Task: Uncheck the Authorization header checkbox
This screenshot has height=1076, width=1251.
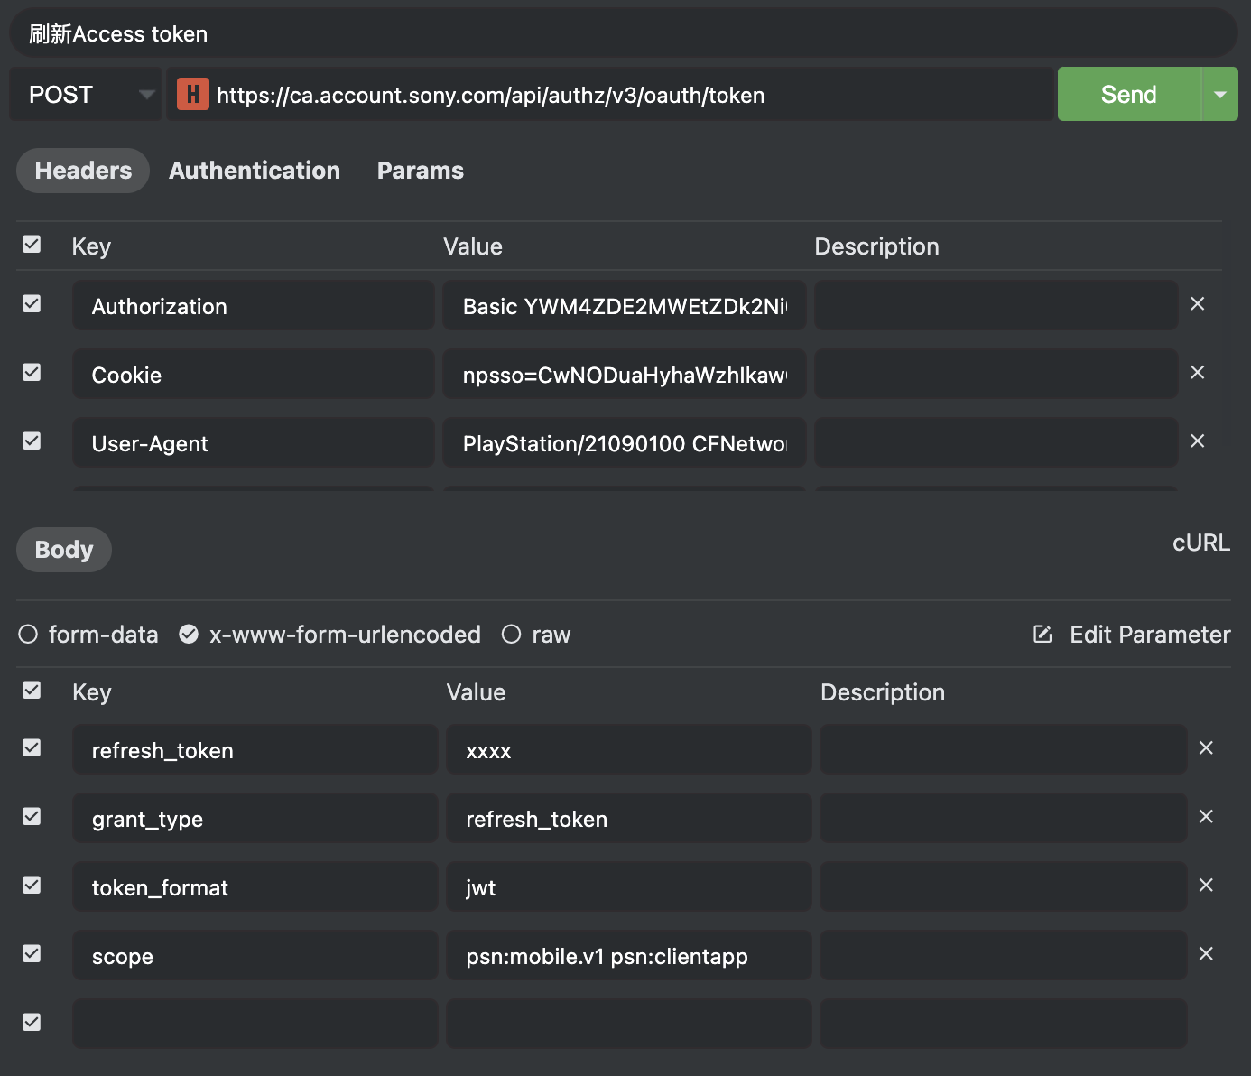Action: click(x=32, y=304)
